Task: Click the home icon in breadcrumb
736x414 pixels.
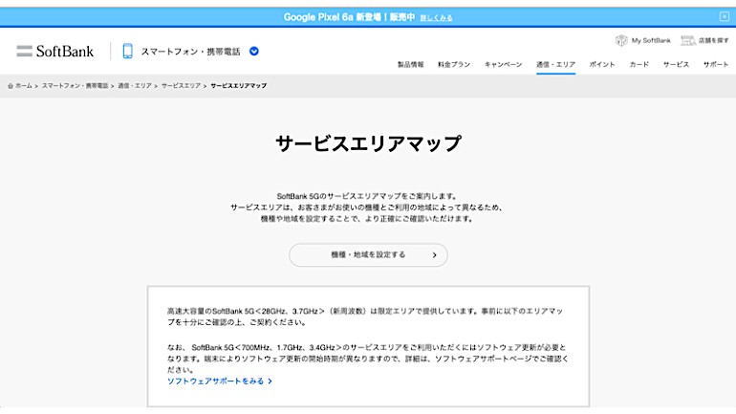Action: pos(11,86)
